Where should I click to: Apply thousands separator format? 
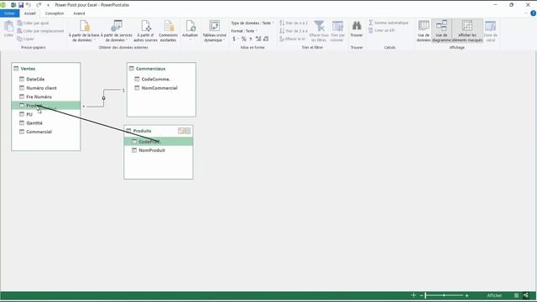pyautogui.click(x=251, y=39)
